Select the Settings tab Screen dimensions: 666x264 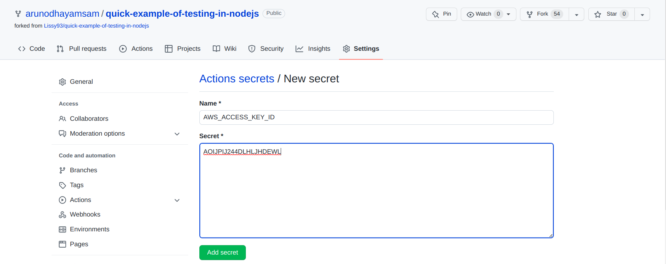[x=361, y=49]
